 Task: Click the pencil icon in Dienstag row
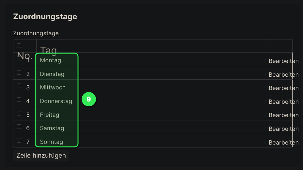pos(265,75)
